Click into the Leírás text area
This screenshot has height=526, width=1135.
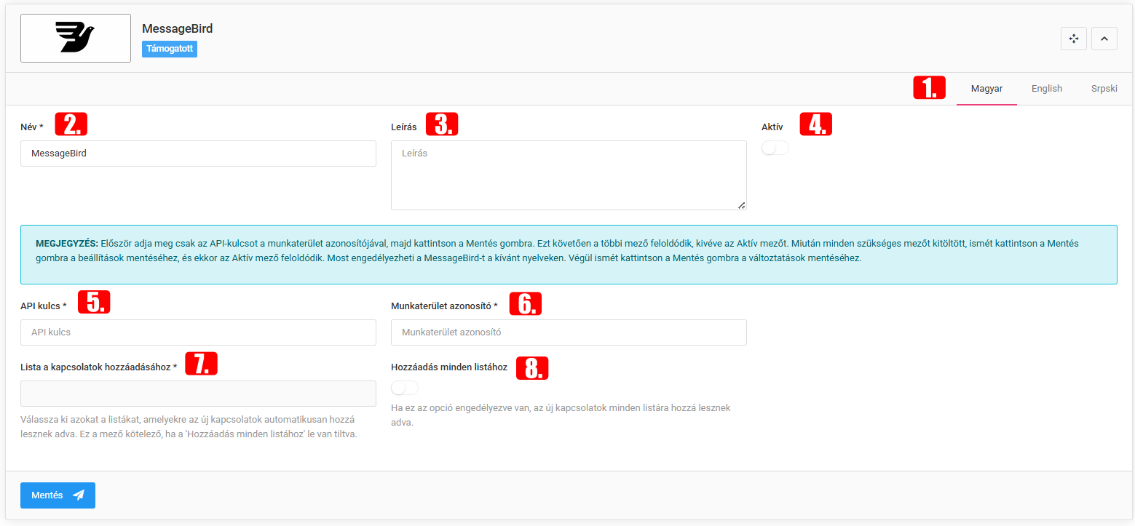click(x=568, y=175)
